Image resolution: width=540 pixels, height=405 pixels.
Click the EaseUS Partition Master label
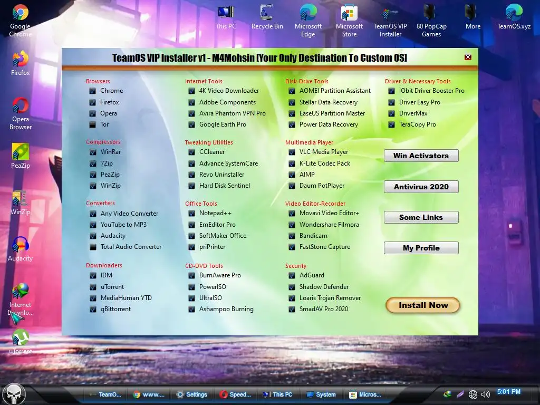tap(332, 113)
